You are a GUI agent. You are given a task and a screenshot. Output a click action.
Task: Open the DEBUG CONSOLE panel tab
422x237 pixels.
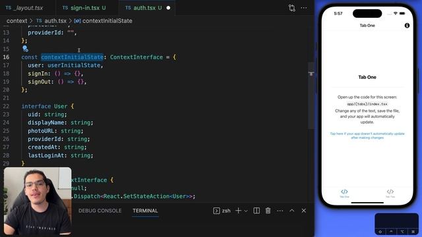point(100,211)
